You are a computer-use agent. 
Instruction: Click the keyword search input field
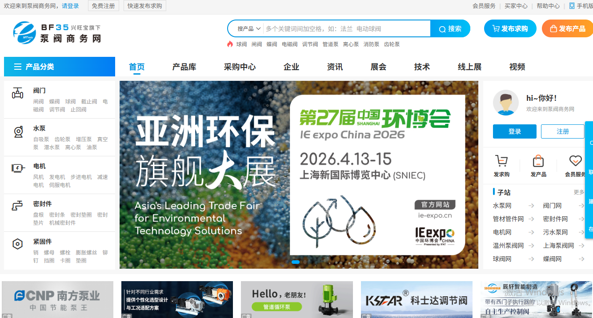pyautogui.click(x=342, y=28)
